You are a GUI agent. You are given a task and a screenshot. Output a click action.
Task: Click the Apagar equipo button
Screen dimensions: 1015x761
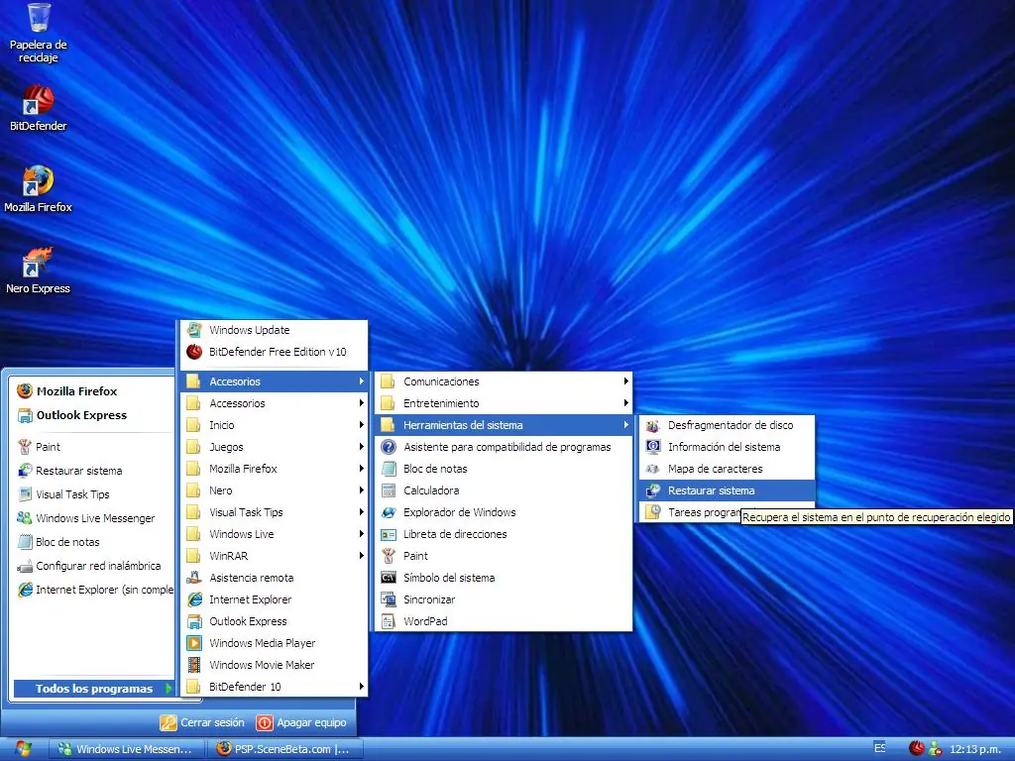[x=301, y=722]
